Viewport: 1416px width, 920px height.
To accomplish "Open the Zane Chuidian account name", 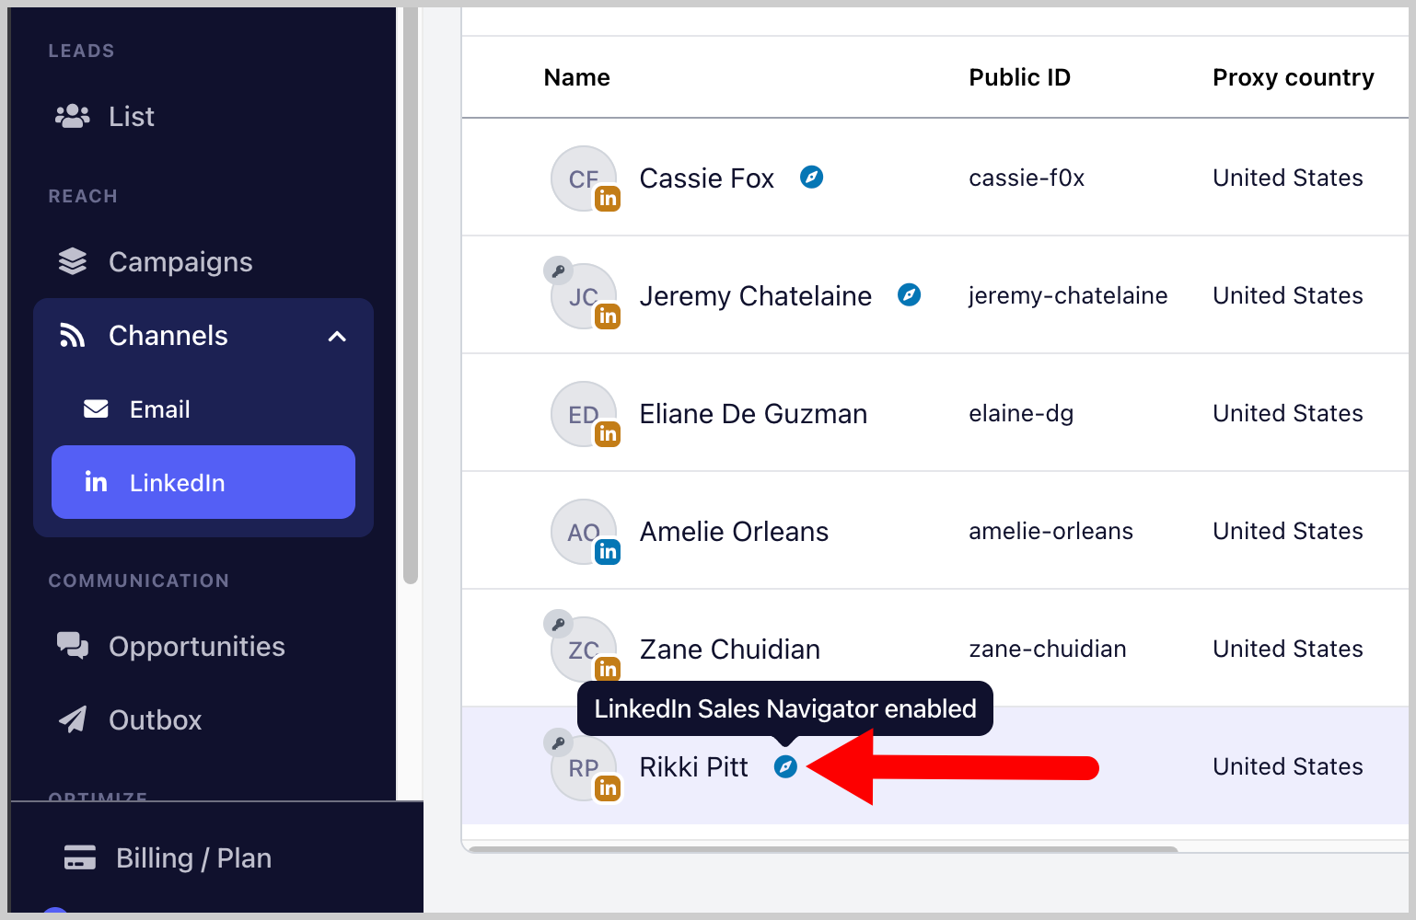I will pyautogui.click(x=729, y=650).
